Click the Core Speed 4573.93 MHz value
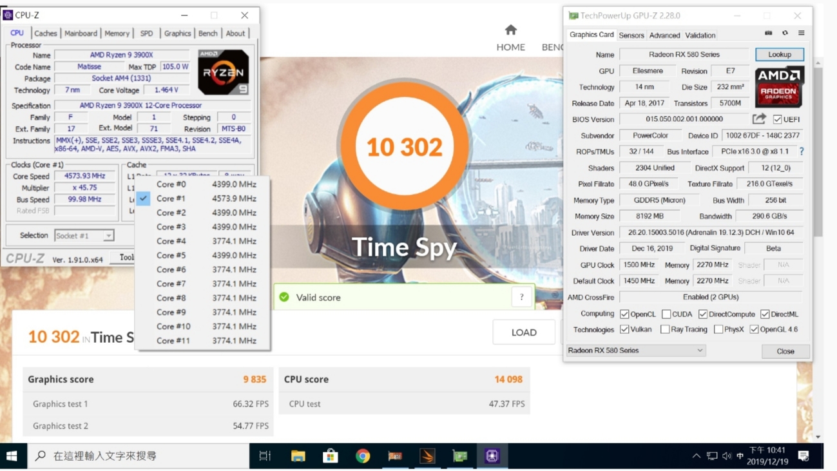Image resolution: width=837 pixels, height=471 pixels. tap(84, 176)
